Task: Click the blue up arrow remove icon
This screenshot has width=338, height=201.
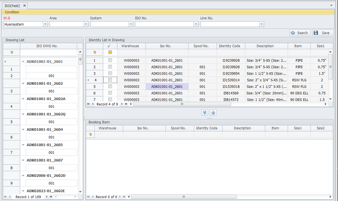Action: click(213, 113)
